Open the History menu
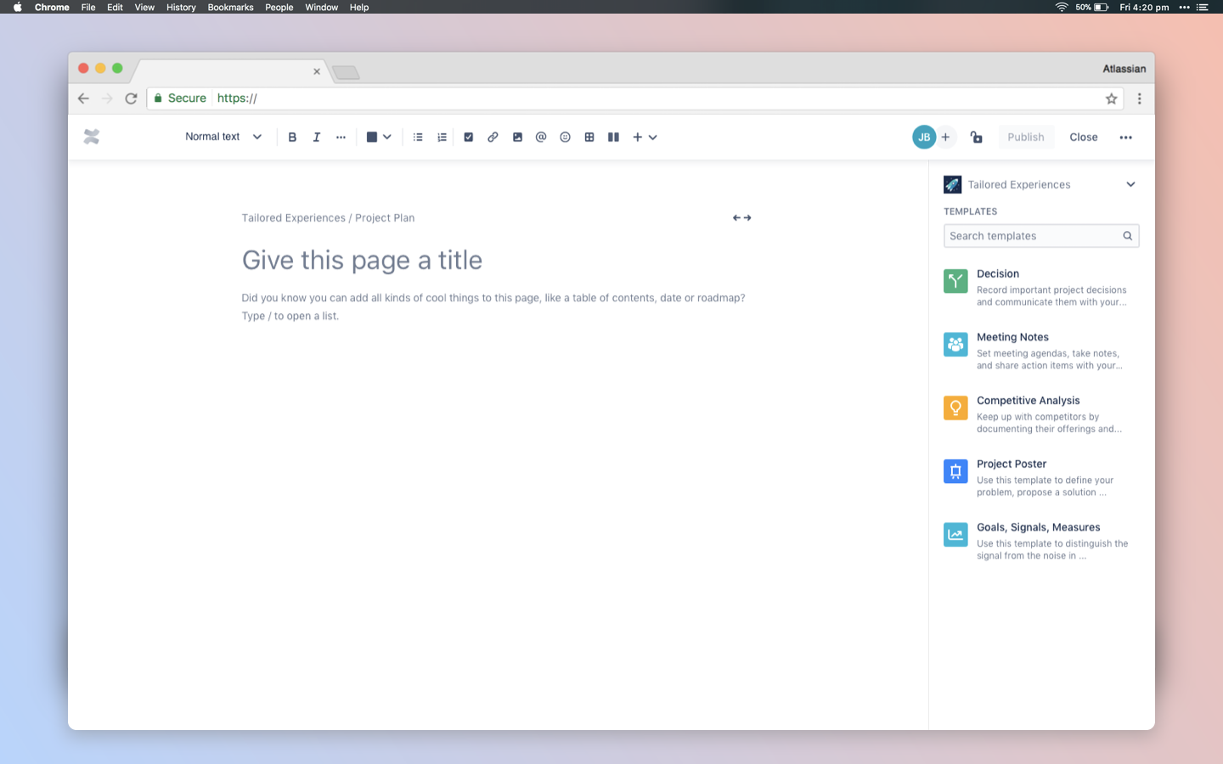Screen dimensions: 1223x764 [x=181, y=7]
